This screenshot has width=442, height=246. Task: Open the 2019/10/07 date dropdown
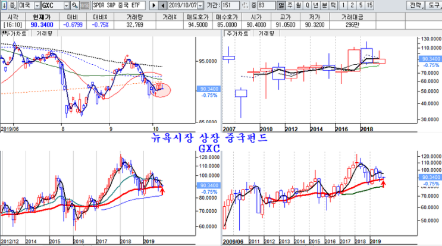point(200,5)
